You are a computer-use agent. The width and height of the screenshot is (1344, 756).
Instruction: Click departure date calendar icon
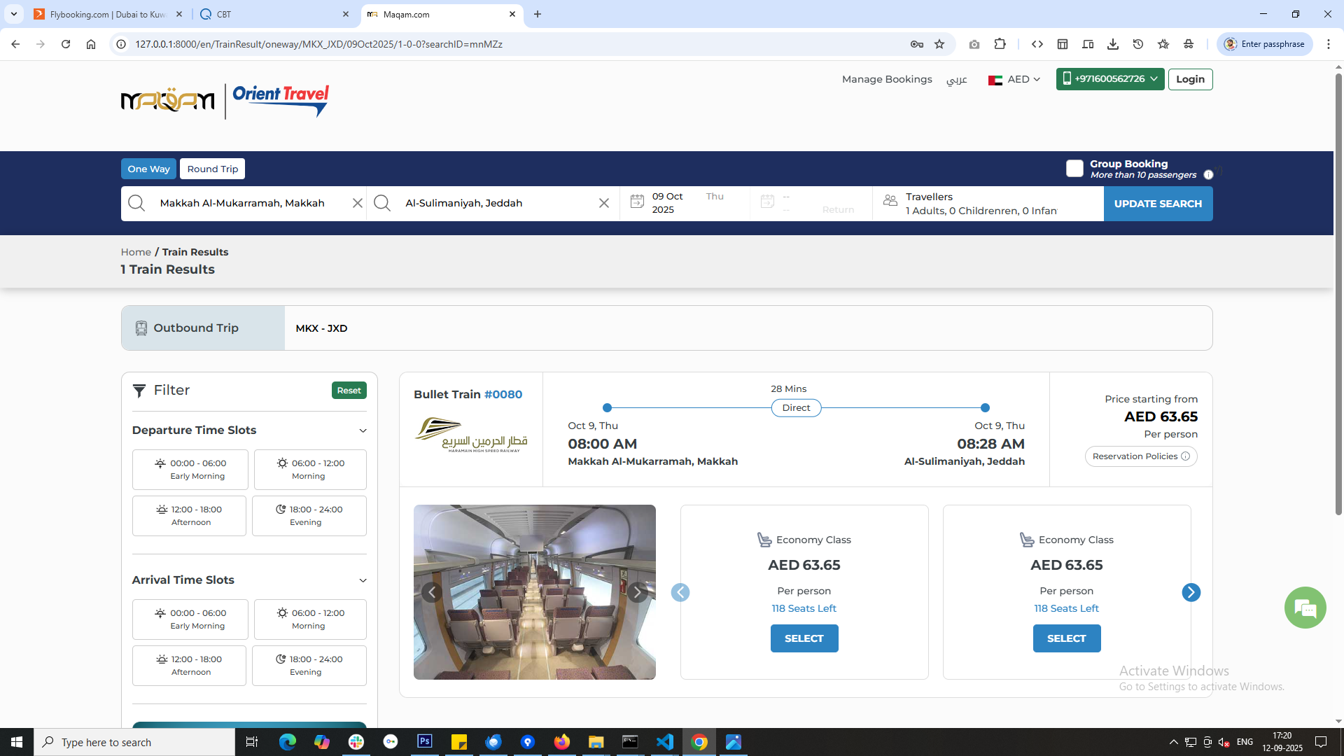coord(637,202)
